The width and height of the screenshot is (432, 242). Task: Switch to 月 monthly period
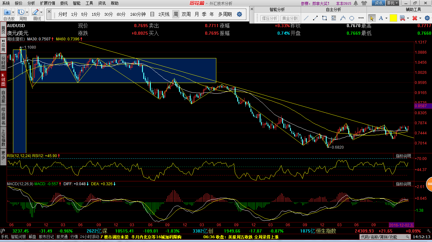pyautogui.click(x=197, y=14)
